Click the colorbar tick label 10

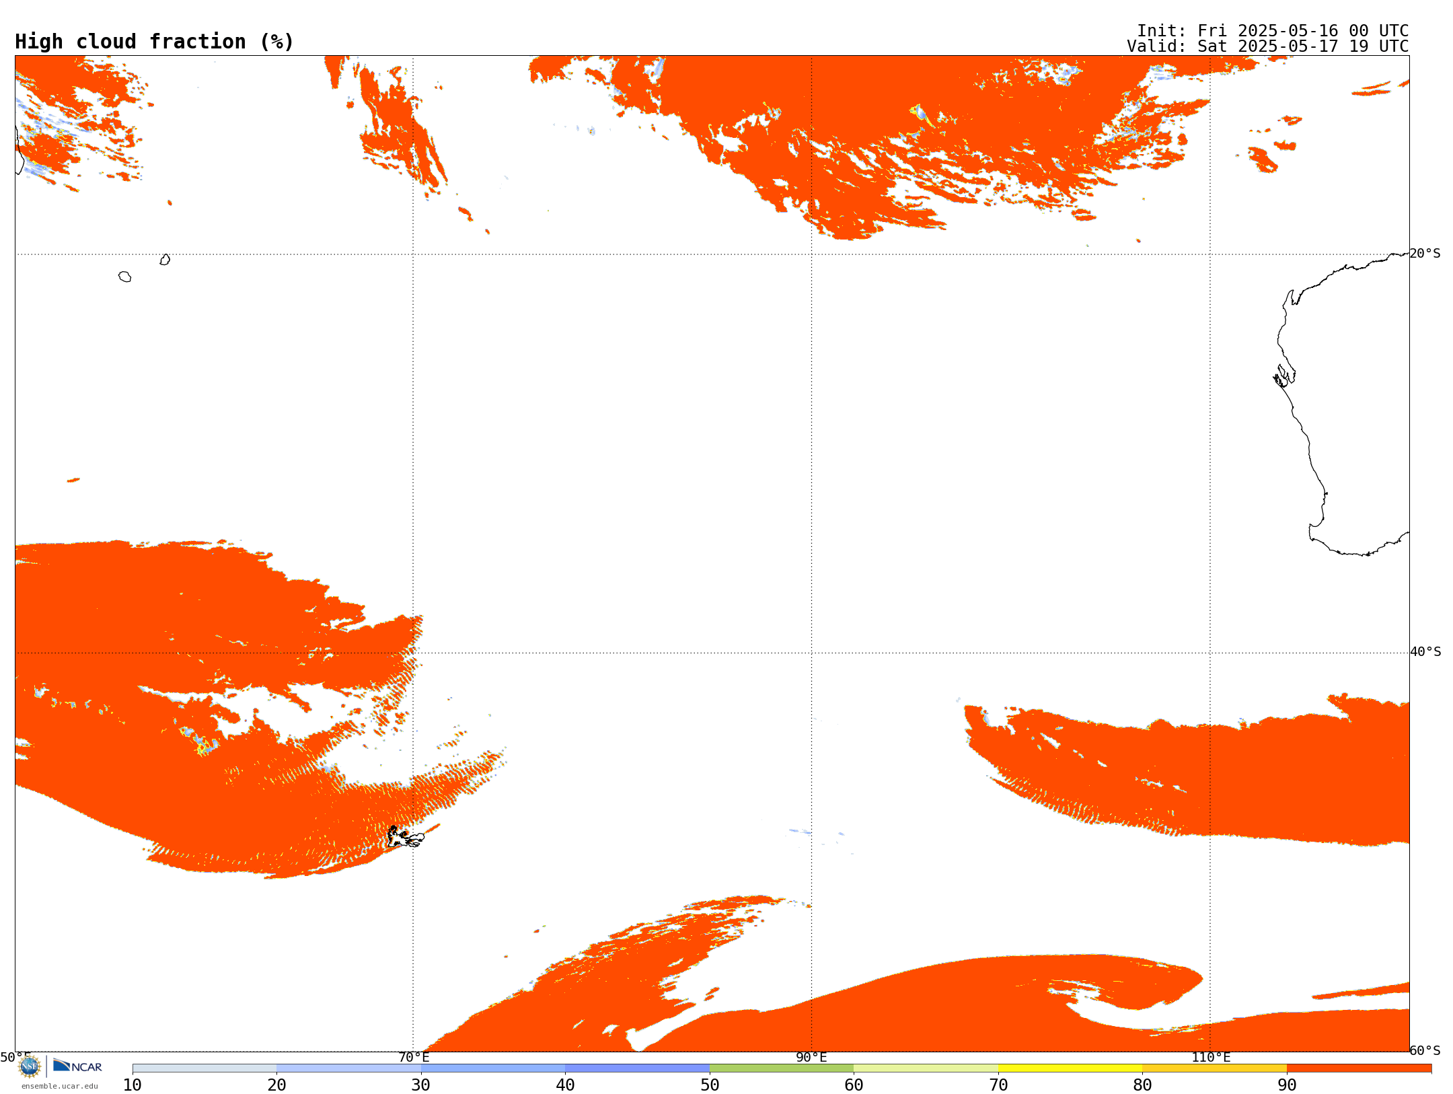tap(133, 1085)
